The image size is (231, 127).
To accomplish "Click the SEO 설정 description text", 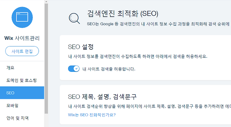I will point(138,56).
